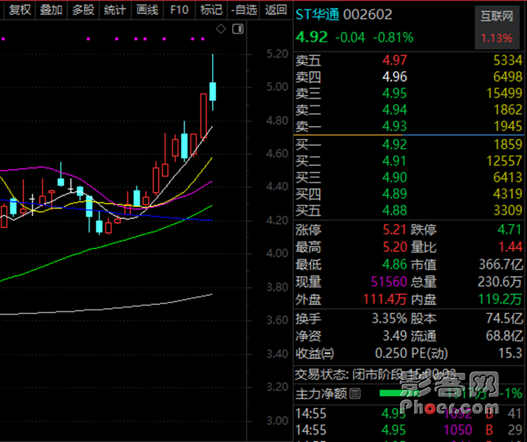Select the 现量 value 51560
Viewport: 527px width, 442px height.
click(389, 282)
